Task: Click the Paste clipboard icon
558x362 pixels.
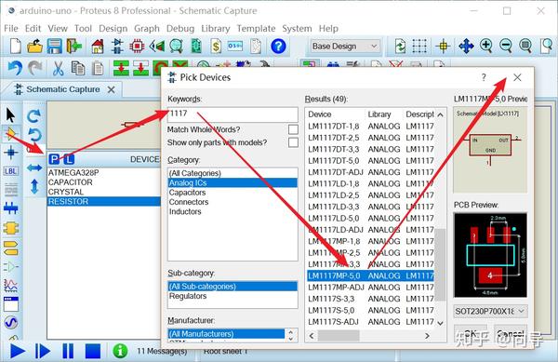Action: 97,68
